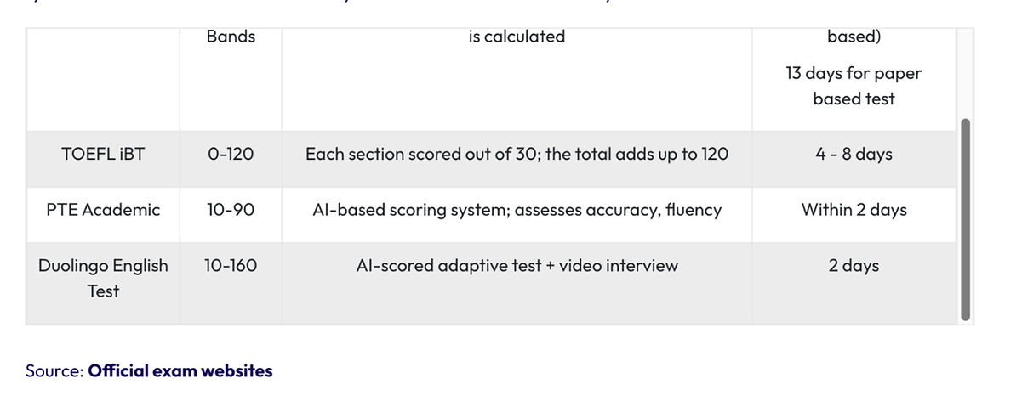Click the 0-120 score range cell

point(231,155)
